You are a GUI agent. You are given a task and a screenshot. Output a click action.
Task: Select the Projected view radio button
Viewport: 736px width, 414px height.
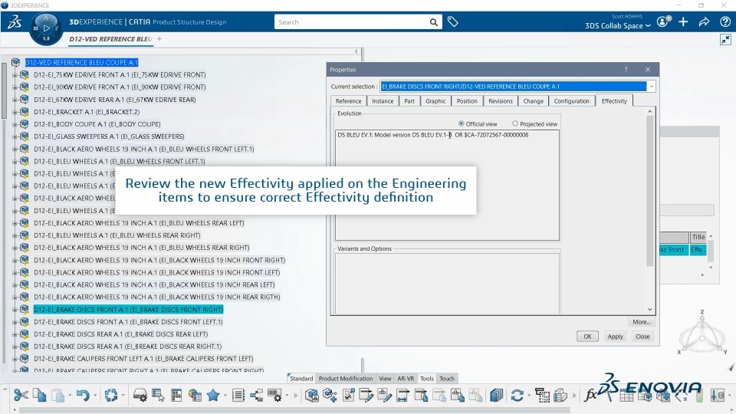(515, 124)
